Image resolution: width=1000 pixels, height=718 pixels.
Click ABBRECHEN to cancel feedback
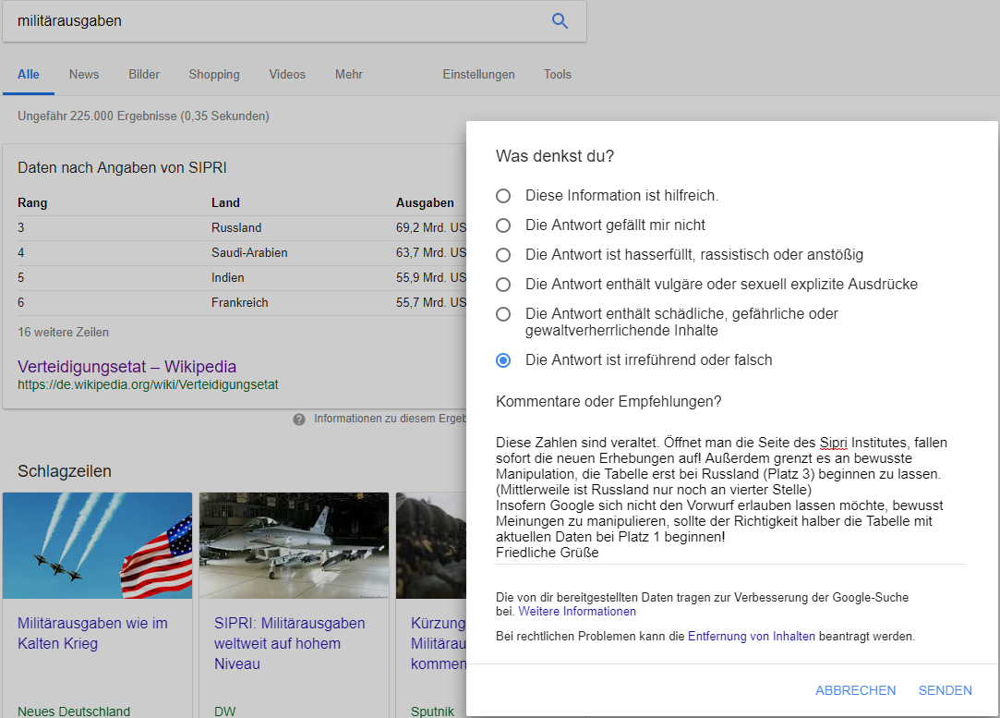[x=855, y=690]
